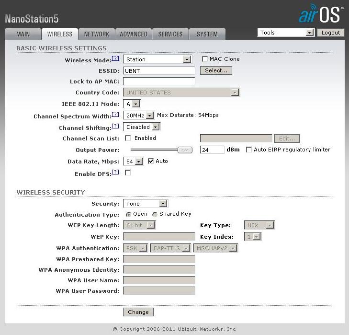The image size is (349, 335).
Task: Click the ESSID input field
Action: [159, 71]
